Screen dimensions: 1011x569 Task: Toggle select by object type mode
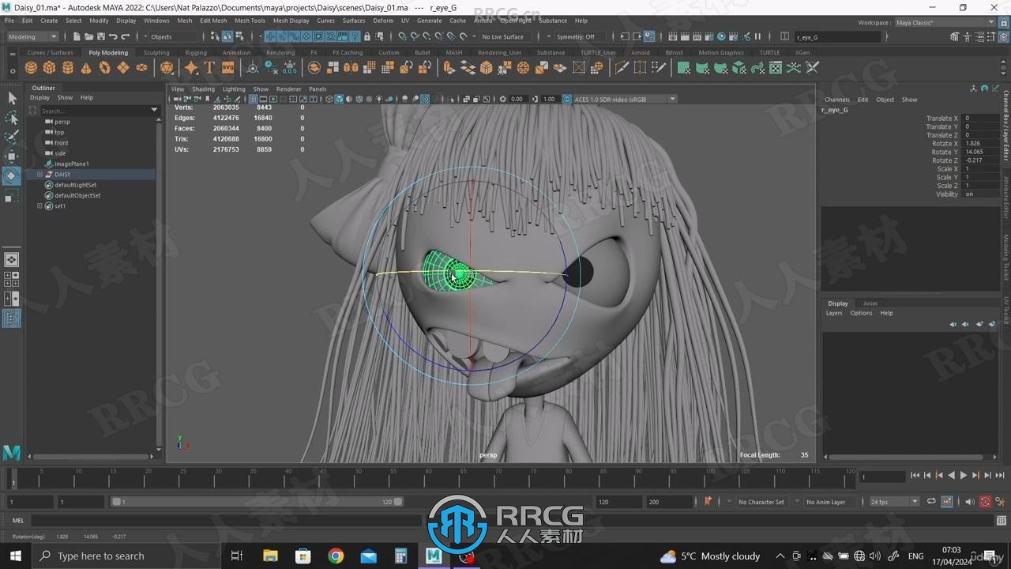[227, 36]
